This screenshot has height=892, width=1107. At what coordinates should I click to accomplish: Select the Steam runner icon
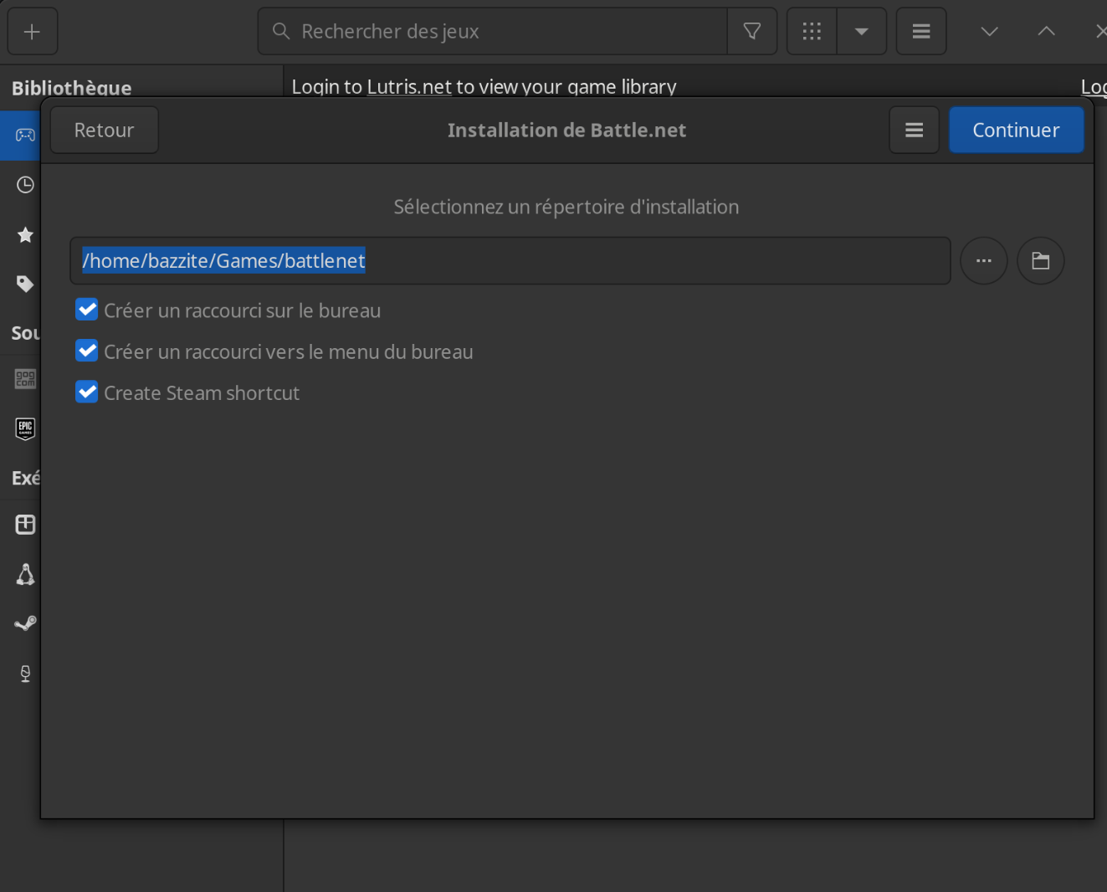pyautogui.click(x=25, y=623)
